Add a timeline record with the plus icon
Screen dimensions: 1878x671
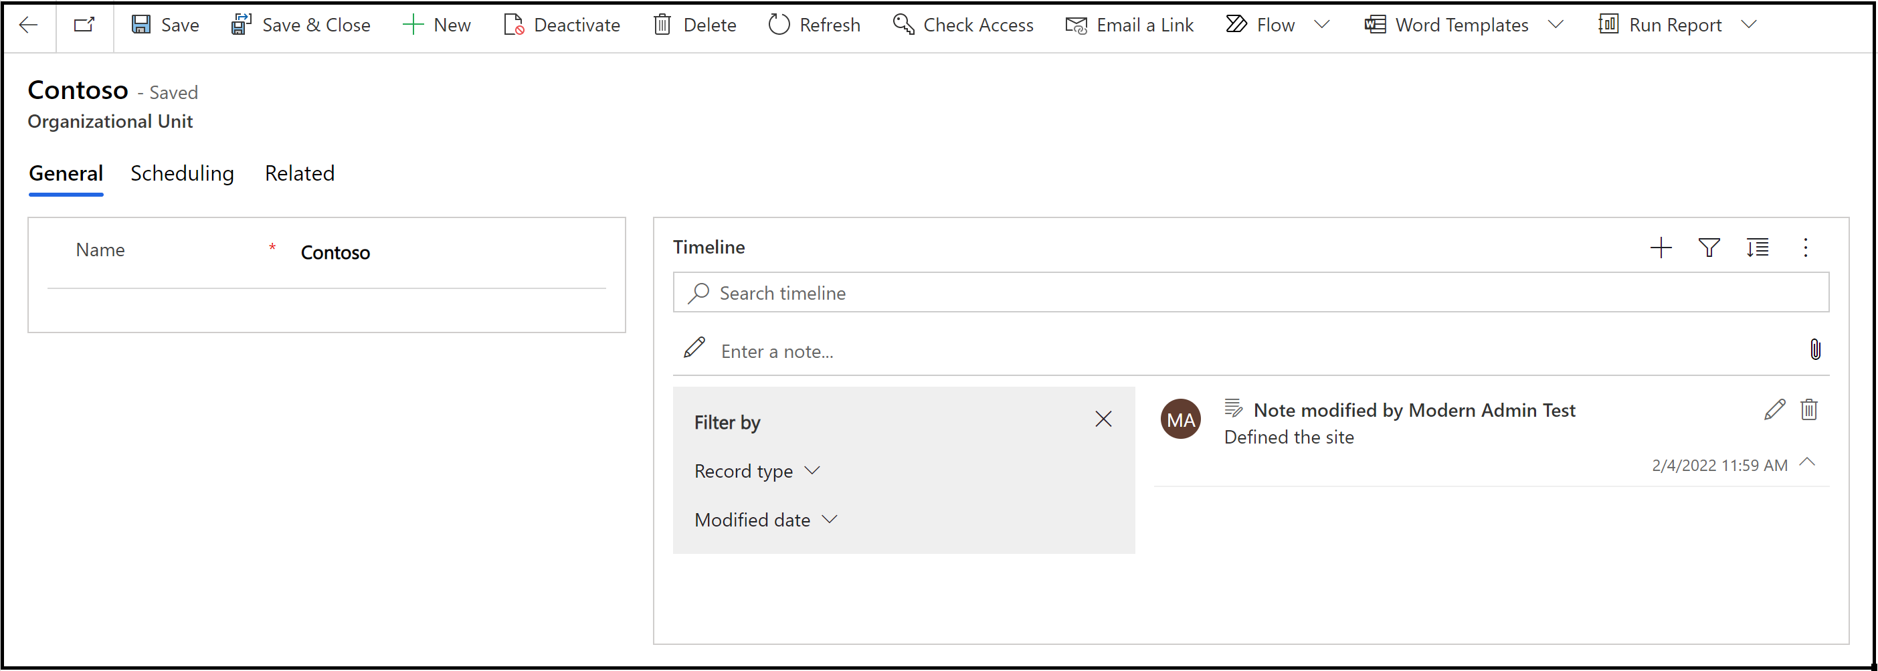(1661, 248)
